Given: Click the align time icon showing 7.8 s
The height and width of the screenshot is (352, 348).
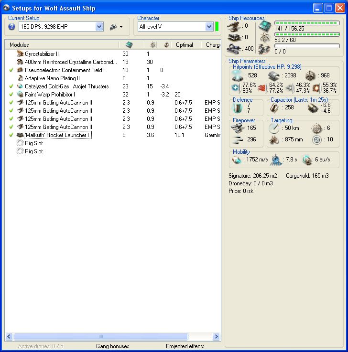Looking at the screenshot, I should point(275,160).
